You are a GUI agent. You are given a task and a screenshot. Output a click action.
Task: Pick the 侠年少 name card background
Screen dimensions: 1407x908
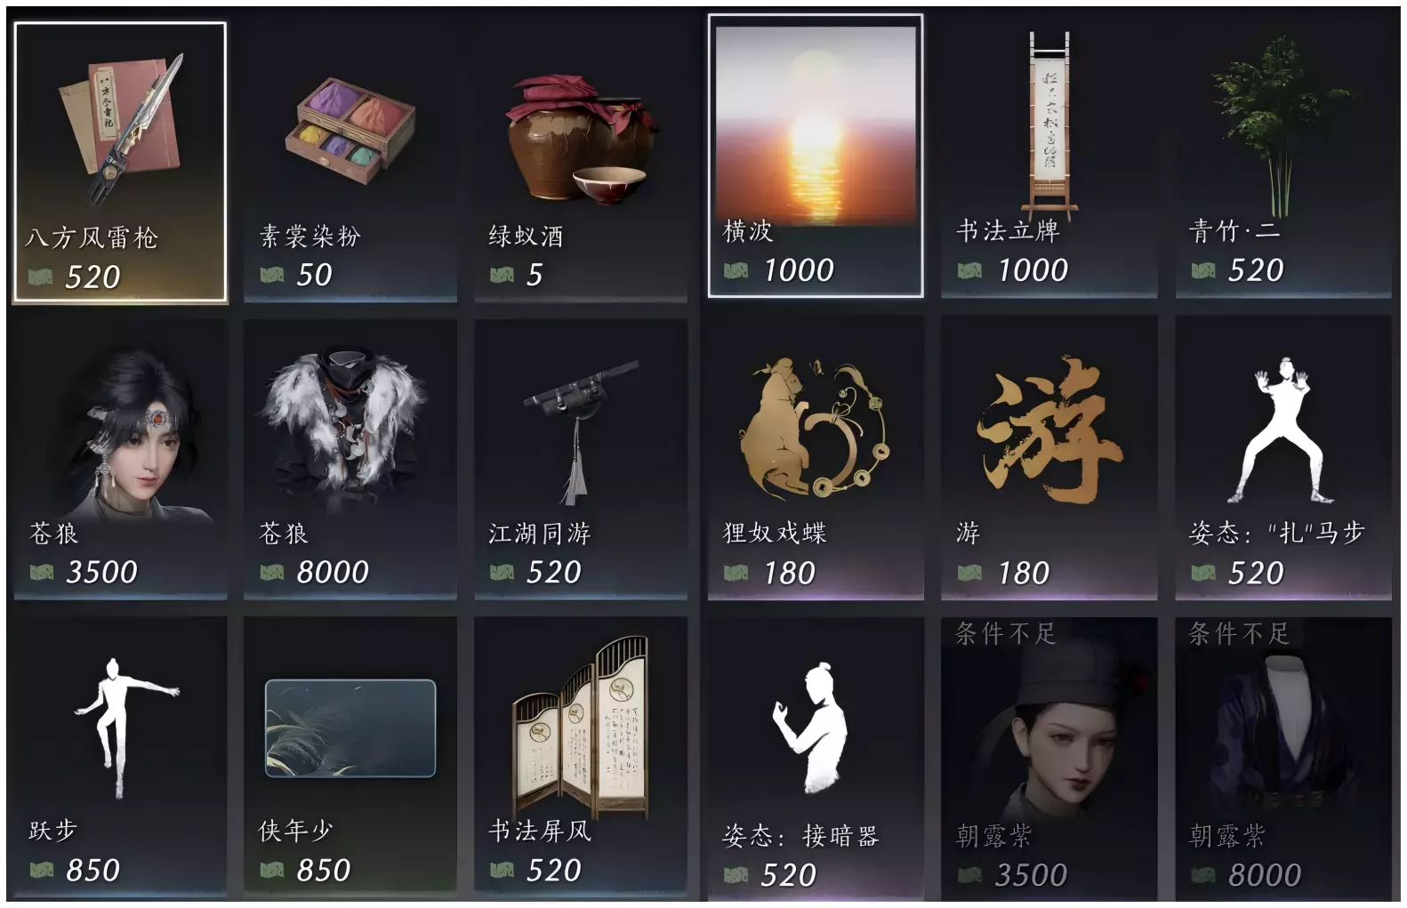(350, 756)
